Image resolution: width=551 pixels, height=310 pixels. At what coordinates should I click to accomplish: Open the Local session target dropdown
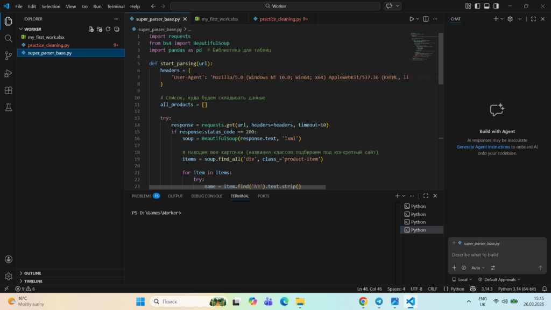pyautogui.click(x=462, y=280)
